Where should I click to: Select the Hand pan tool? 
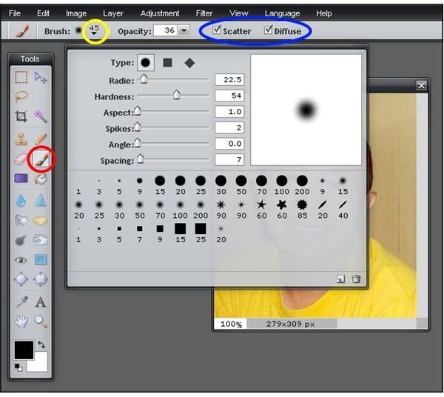[x=21, y=322]
